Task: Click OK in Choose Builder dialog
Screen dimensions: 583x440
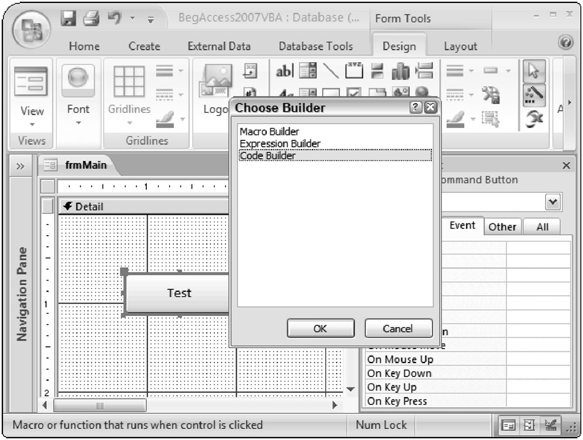Action: 320,328
